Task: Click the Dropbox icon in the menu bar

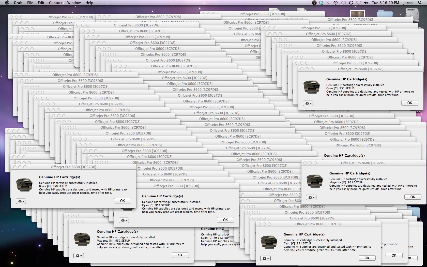Action: (x=321, y=3)
